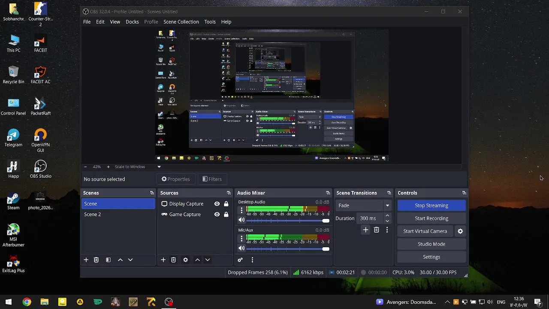Image resolution: width=549 pixels, height=309 pixels.
Task: Move scene up arrow in Scenes panel
Action: pyautogui.click(x=120, y=260)
